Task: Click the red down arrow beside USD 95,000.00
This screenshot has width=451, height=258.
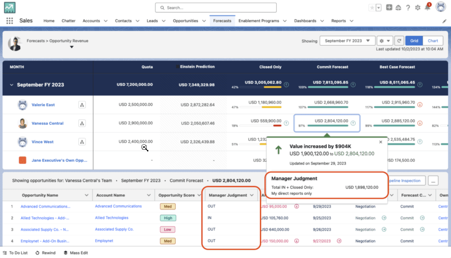Action: point(297,206)
